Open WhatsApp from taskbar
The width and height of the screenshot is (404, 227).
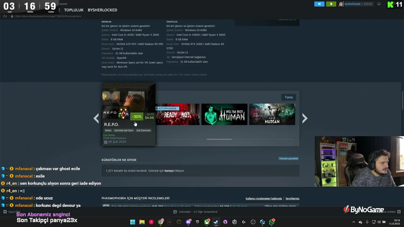tap(272, 222)
